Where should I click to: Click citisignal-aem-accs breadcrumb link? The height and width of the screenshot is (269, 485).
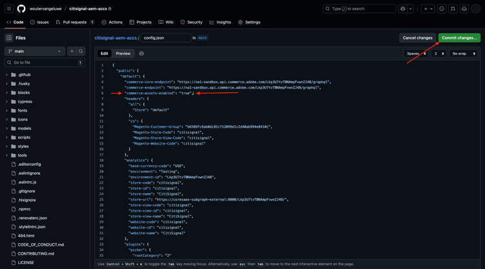click(115, 38)
